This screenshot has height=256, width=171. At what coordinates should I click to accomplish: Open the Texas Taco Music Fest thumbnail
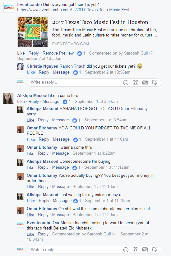pos(33,32)
